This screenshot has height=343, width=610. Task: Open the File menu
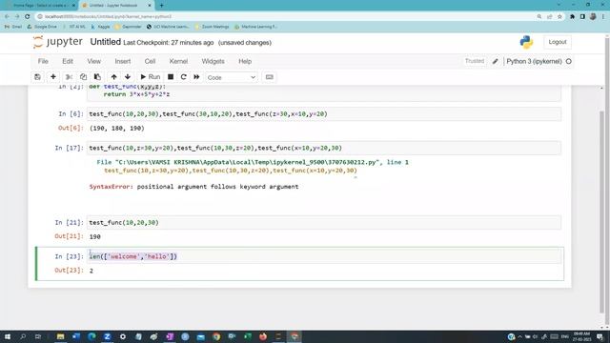tap(43, 61)
